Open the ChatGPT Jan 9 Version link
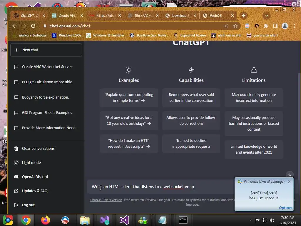 pos(106,200)
